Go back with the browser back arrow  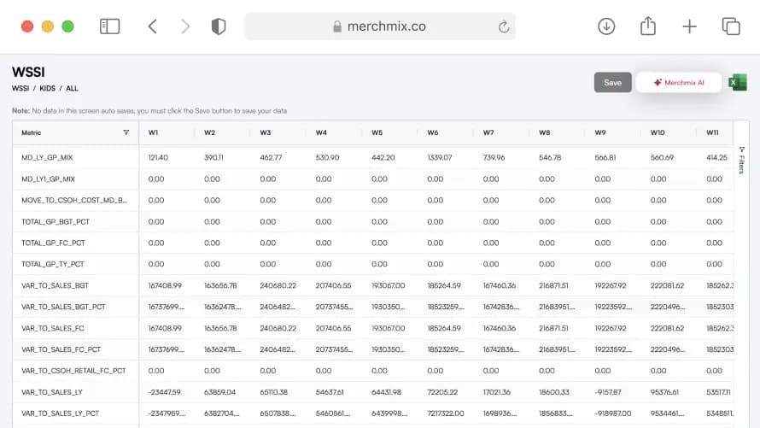coord(153,26)
